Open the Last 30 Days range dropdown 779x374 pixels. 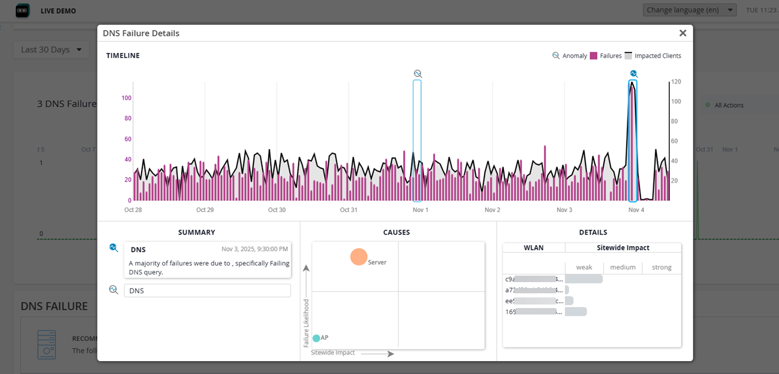51,49
